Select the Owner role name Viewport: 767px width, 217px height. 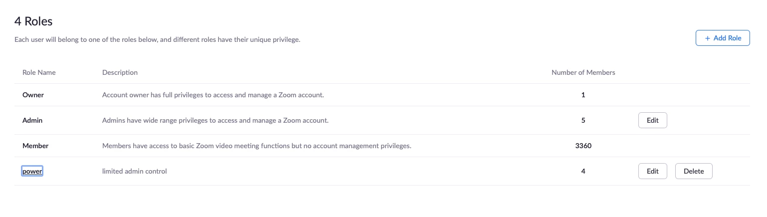33,95
